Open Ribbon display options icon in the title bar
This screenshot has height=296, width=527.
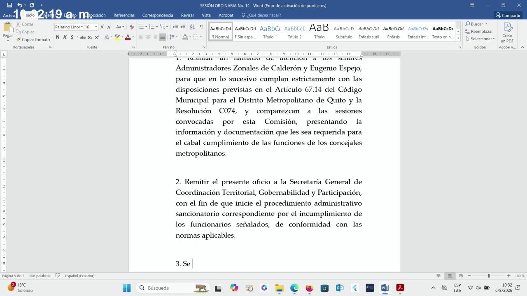coord(472,5)
